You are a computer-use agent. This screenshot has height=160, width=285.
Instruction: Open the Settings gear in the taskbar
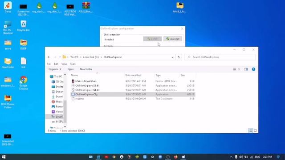[152, 157]
